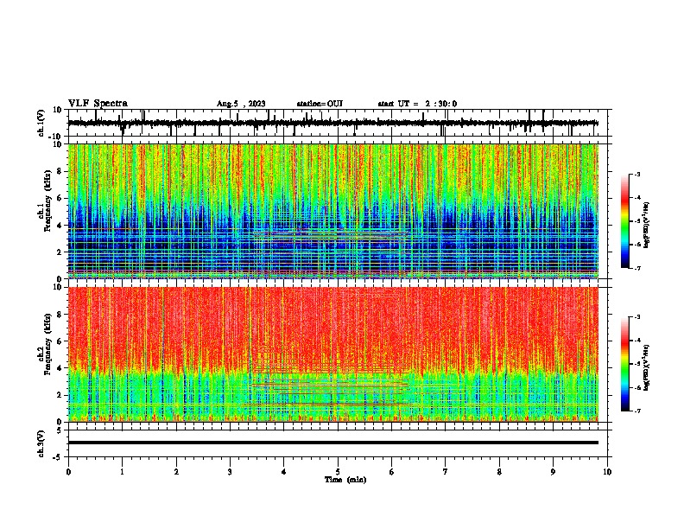Screen dimensions: 684x529
Task: Click the ch.2 spectrogram color scale bar
Action: tap(624, 364)
